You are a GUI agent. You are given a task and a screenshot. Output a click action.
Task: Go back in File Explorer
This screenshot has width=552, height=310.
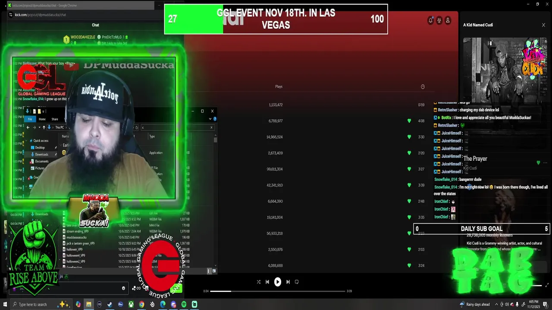(x=28, y=127)
